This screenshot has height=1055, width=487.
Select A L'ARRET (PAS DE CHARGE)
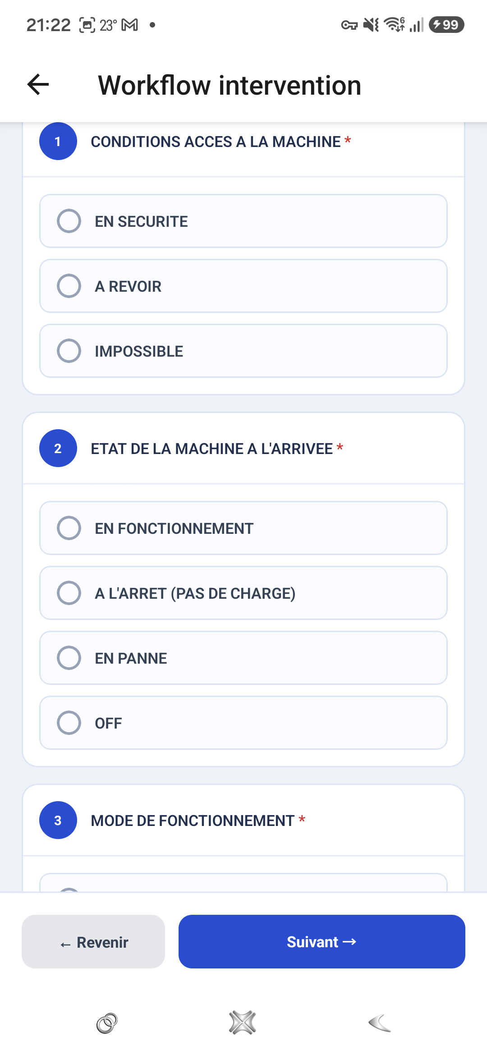click(x=243, y=593)
